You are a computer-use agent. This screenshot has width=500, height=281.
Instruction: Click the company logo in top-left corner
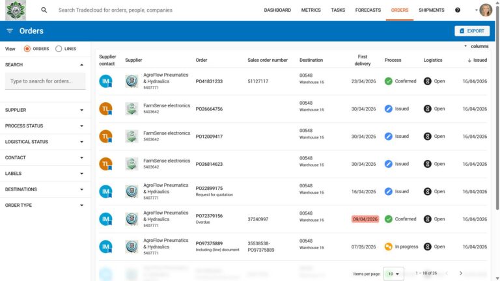click(x=16, y=10)
